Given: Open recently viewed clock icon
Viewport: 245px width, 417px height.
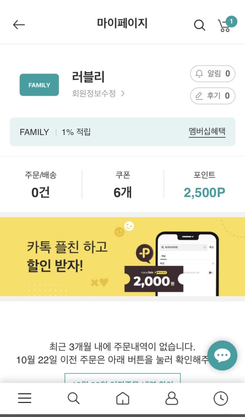Looking at the screenshot, I should tap(221, 399).
